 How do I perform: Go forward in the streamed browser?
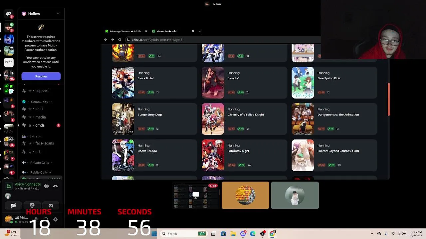tap(112, 40)
